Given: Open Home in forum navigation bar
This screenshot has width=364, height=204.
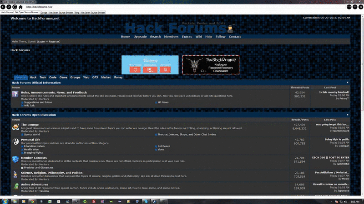Looking at the screenshot, I should point(126,37).
